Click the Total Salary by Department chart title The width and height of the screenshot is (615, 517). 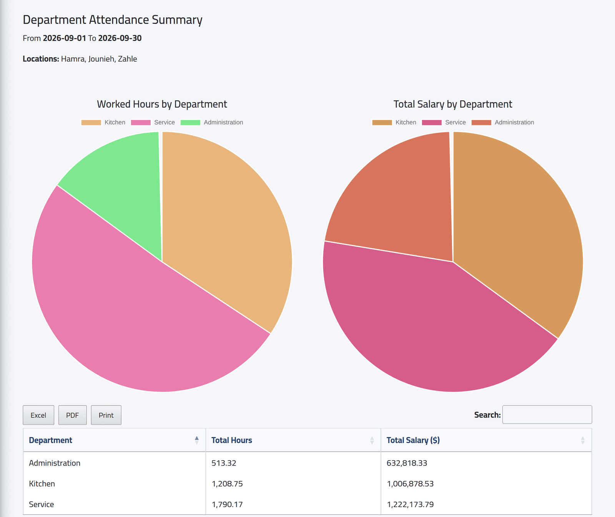click(453, 104)
